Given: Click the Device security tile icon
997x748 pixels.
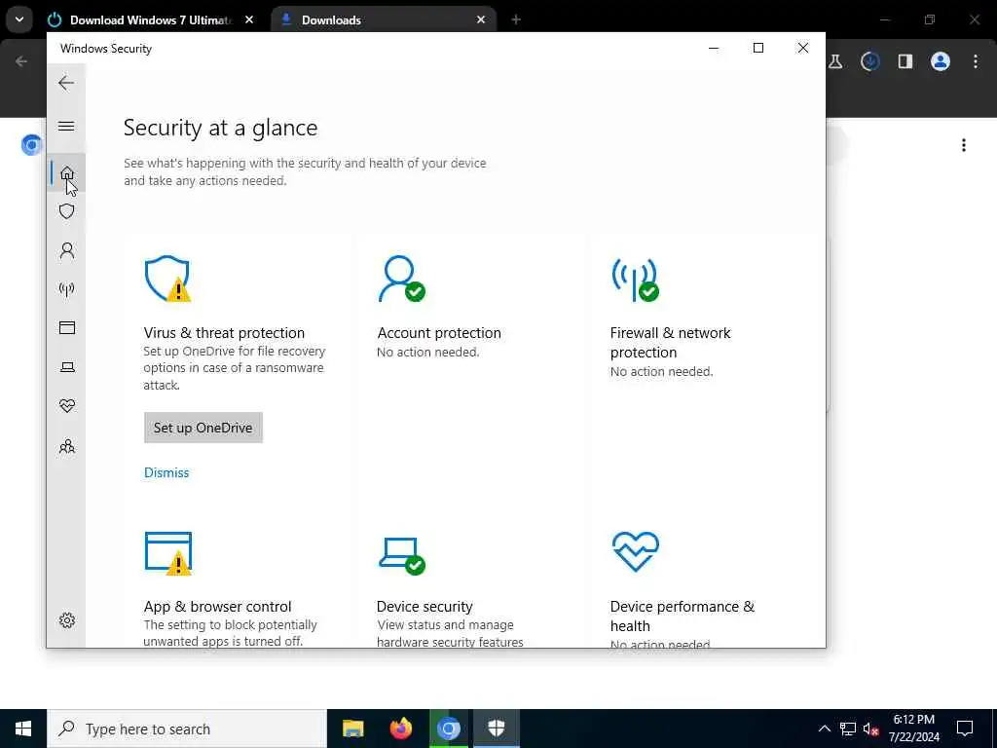Looking at the screenshot, I should [402, 556].
